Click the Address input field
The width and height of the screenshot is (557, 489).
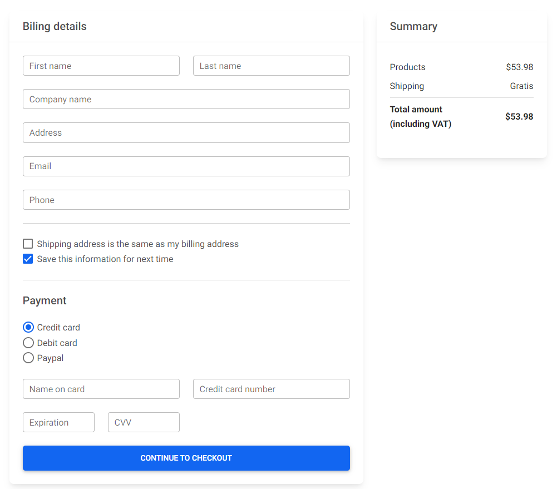186,132
